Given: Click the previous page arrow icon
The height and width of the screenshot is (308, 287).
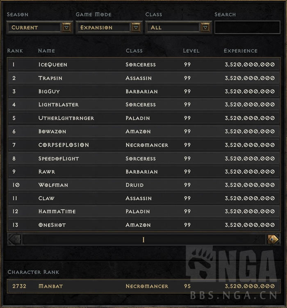Looking at the screenshot, I should click(x=14, y=239).
